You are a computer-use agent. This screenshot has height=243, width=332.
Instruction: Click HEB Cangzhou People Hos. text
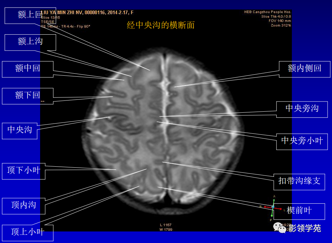[268, 12]
